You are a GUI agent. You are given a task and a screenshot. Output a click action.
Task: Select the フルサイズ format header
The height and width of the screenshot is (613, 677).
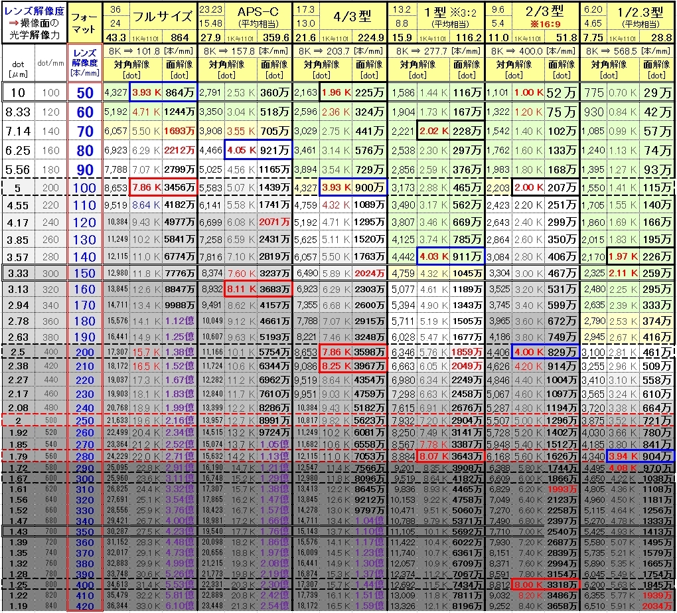pyautogui.click(x=163, y=17)
